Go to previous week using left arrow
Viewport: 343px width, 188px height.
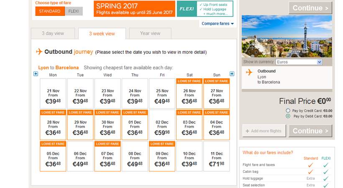36,74
